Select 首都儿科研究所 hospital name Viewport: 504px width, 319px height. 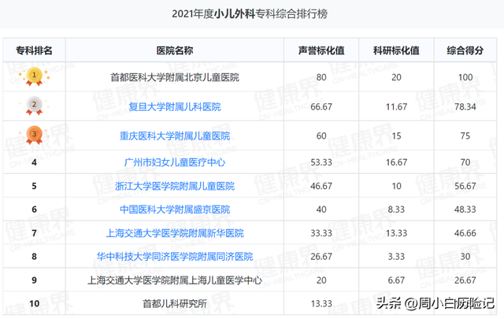(175, 304)
